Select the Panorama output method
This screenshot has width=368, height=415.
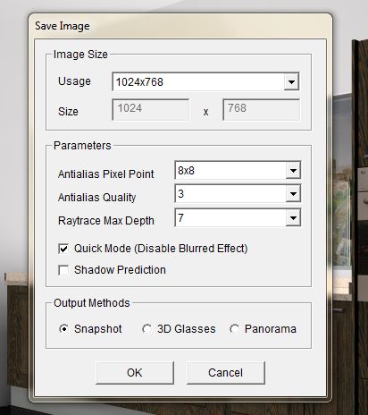234,329
